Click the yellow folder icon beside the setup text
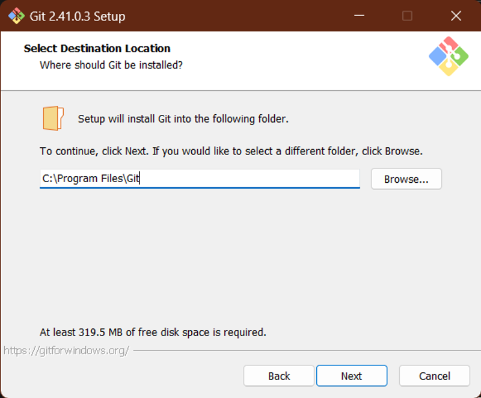The image size is (481, 398). [53, 118]
